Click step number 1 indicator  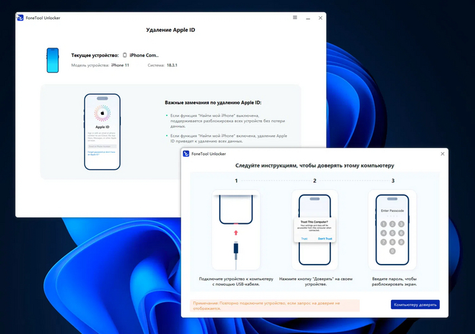(236, 181)
